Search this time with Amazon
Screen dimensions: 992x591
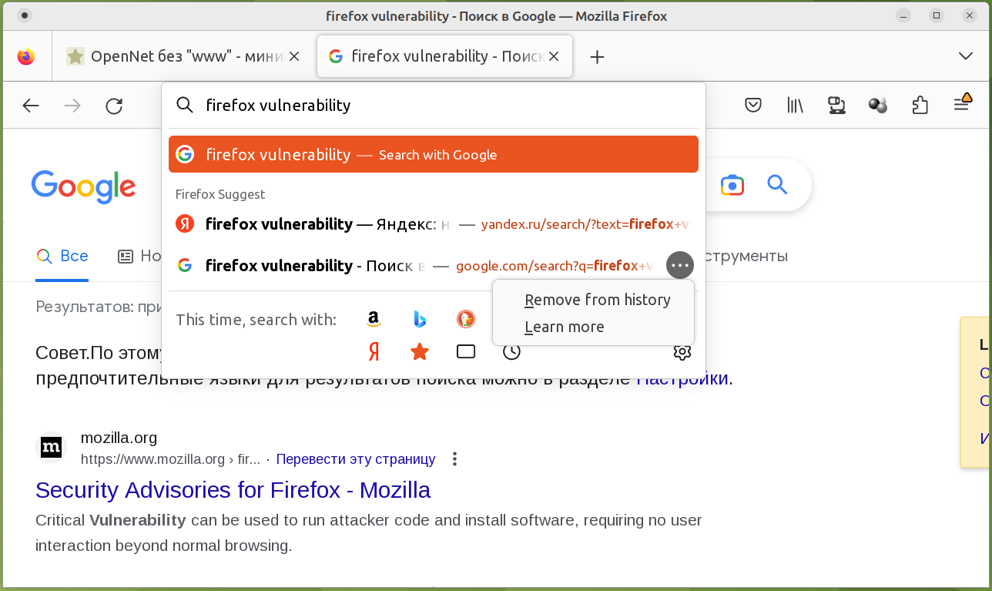pyautogui.click(x=374, y=319)
